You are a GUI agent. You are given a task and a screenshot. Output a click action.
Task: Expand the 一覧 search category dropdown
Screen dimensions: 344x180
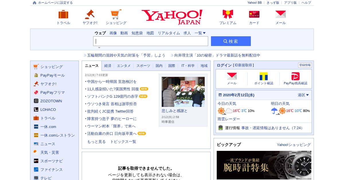(x=200, y=33)
